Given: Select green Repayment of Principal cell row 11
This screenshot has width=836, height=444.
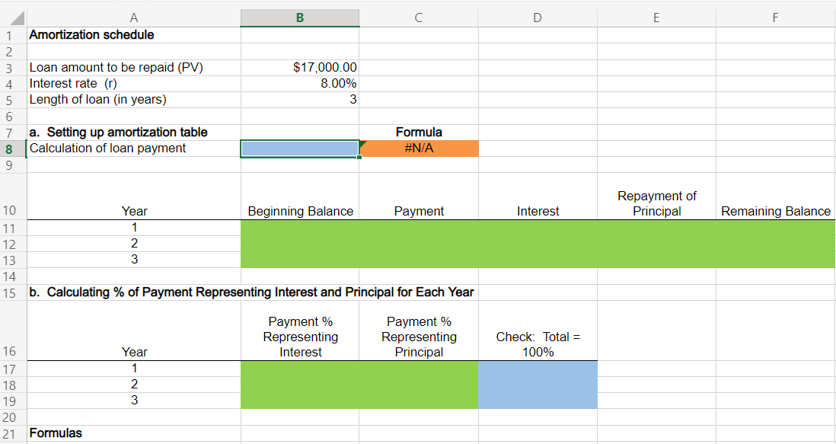Looking at the screenshot, I should (x=656, y=228).
